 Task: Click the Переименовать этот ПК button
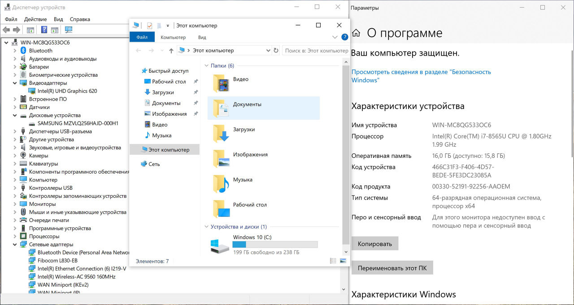(392, 268)
